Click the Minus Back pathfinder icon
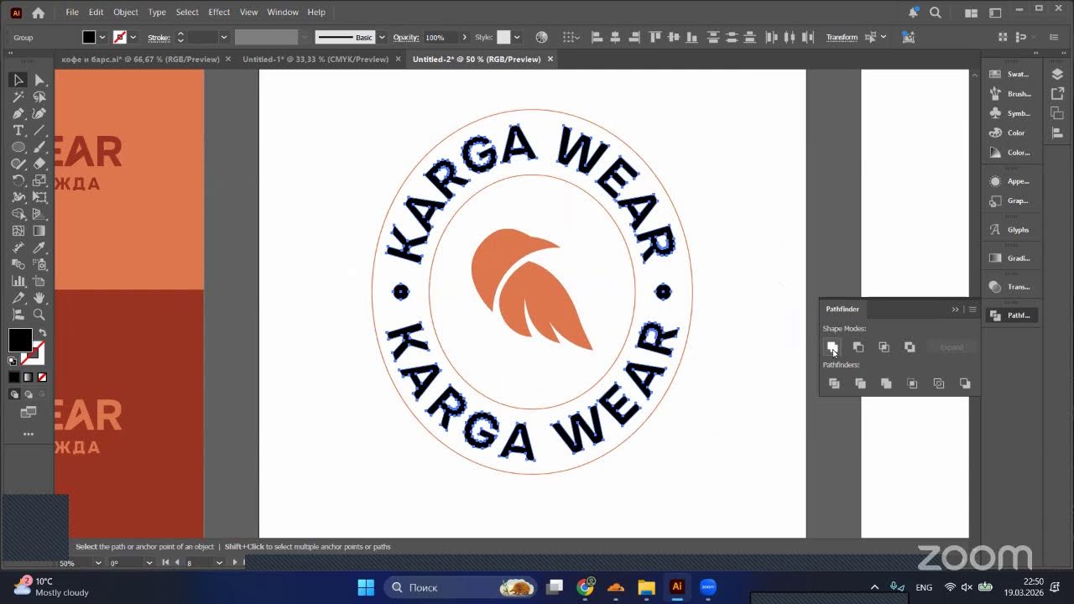 pos(965,383)
